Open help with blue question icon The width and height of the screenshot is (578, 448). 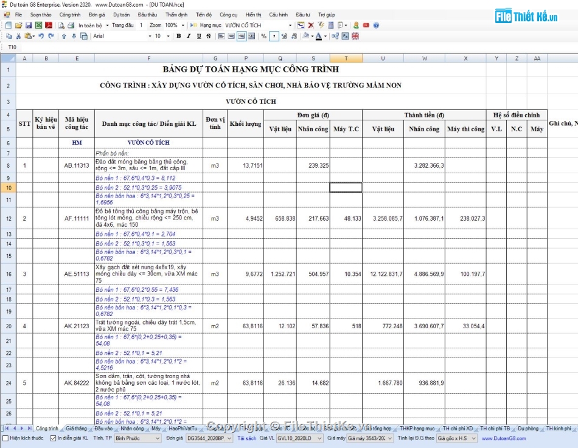click(x=376, y=25)
